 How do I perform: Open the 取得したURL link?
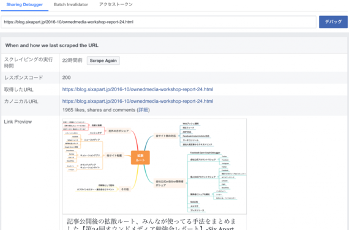pos(138,89)
